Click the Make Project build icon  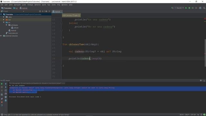[x=172, y=8]
